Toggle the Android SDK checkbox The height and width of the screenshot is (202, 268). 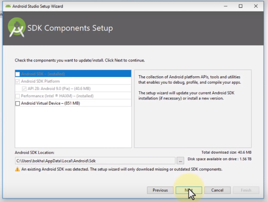pyautogui.click(x=18, y=74)
